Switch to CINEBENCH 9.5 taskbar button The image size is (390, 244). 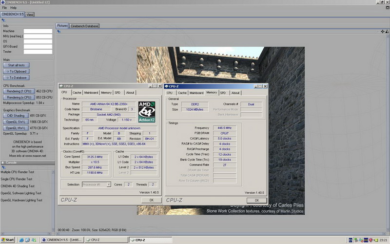(x=62, y=240)
